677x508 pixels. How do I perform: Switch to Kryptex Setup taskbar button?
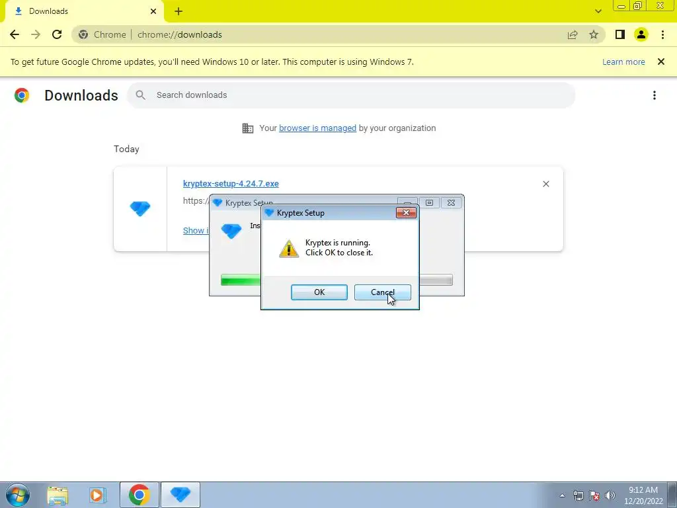click(x=180, y=495)
